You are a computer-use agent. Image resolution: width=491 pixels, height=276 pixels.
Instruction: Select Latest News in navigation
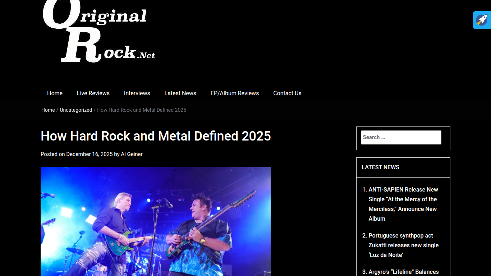point(180,93)
